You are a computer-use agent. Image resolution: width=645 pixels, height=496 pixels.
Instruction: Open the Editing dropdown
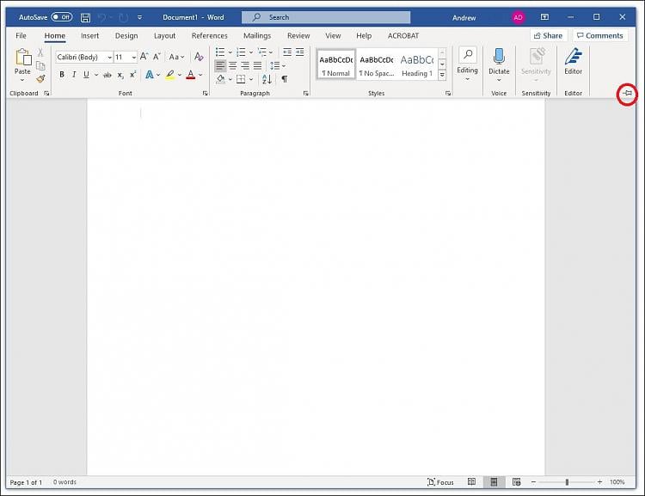[x=467, y=64]
